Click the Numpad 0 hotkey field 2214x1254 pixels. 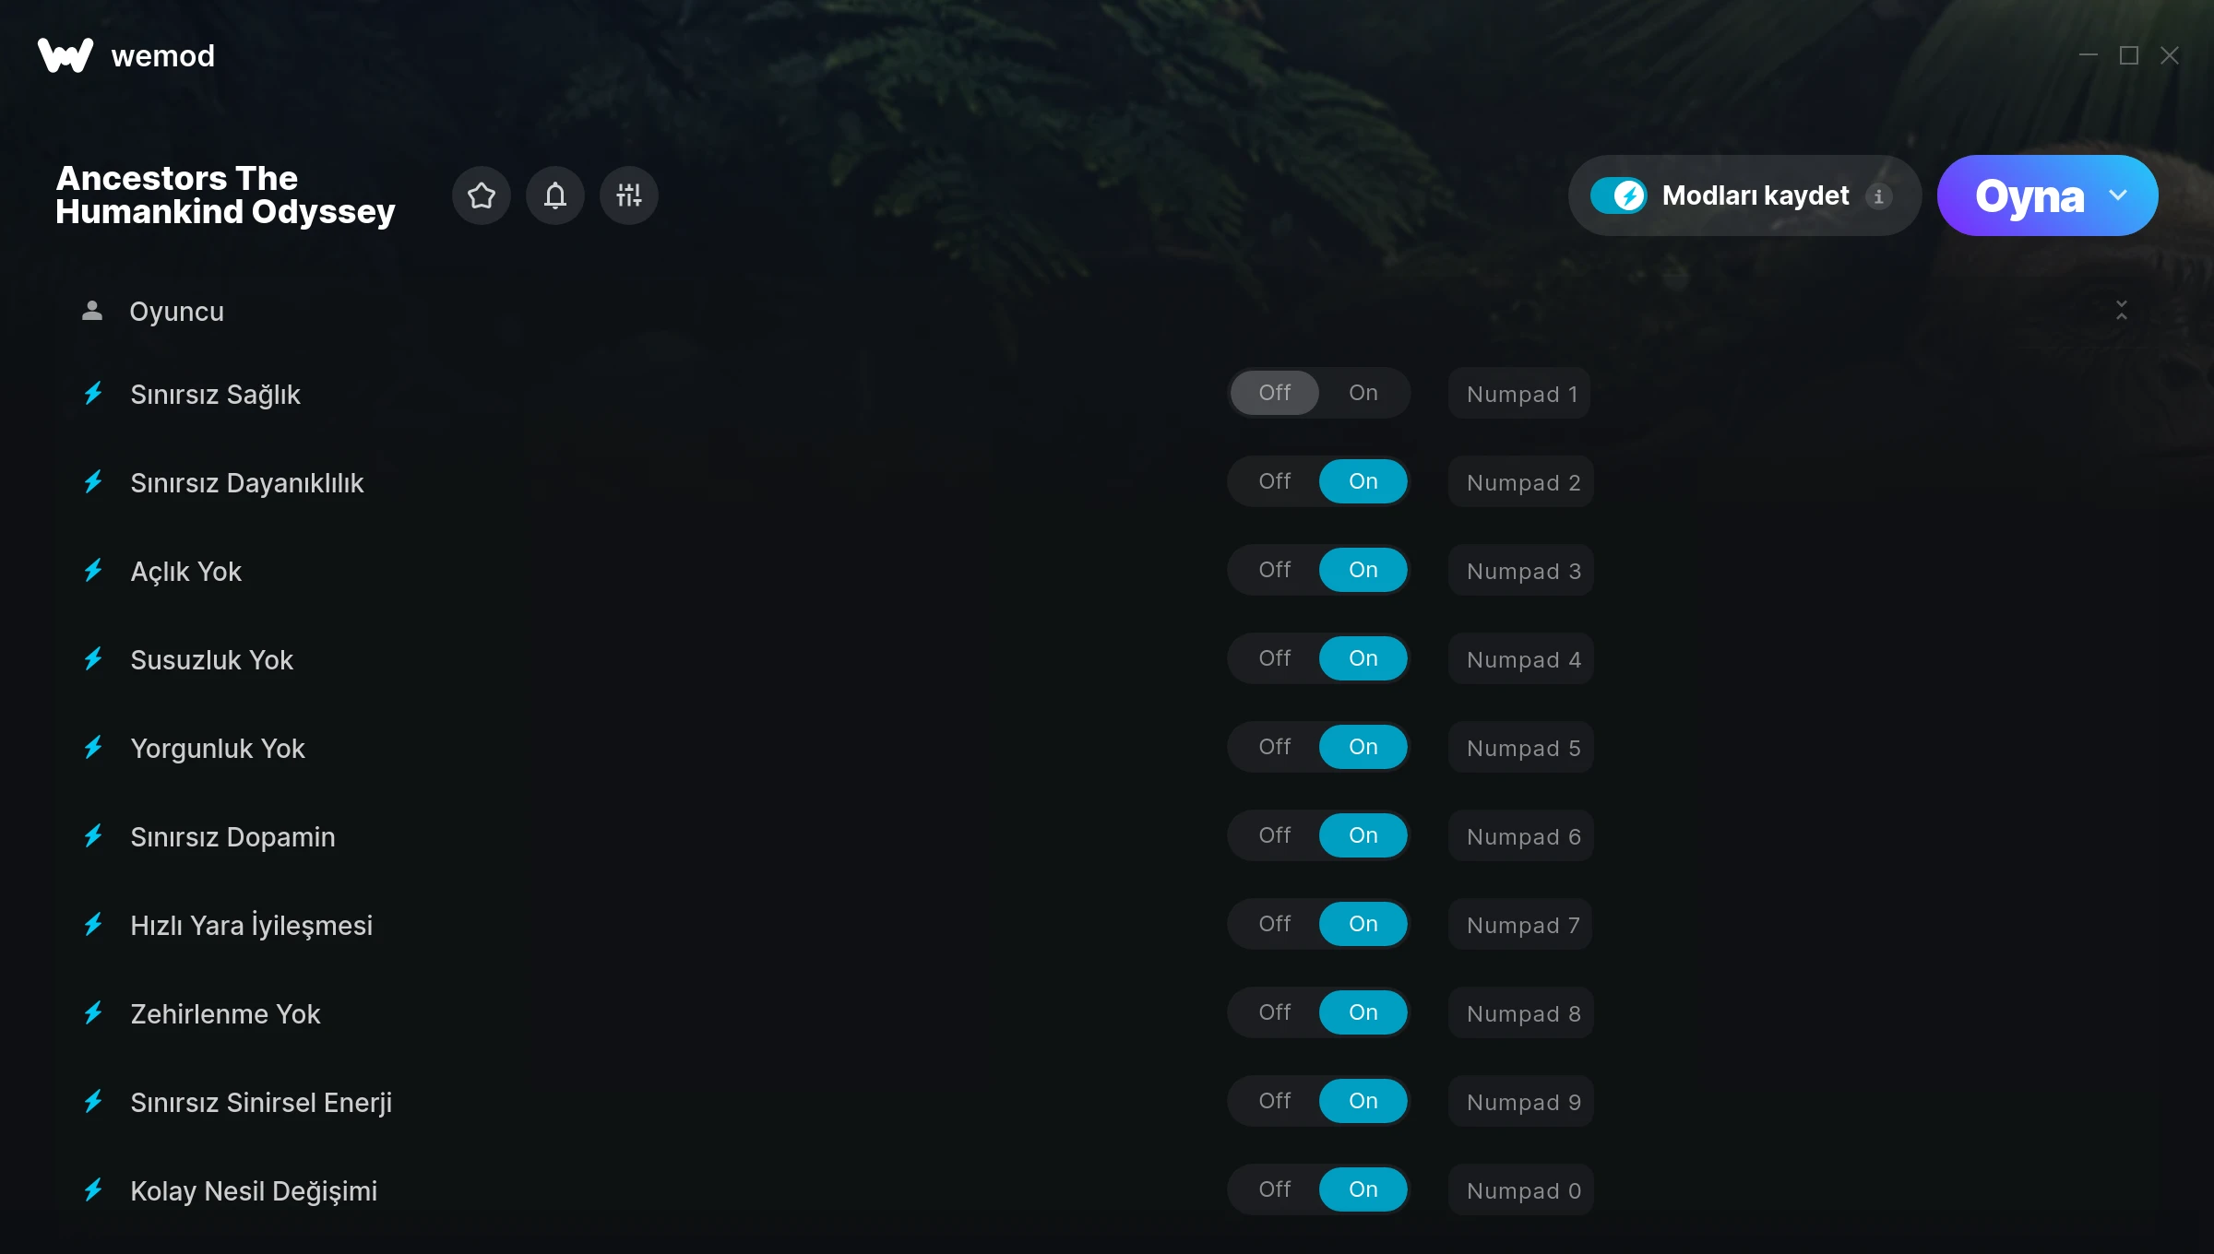[1522, 1190]
